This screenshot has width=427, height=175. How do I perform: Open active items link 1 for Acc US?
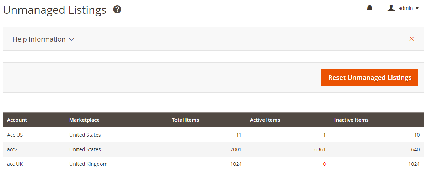point(324,135)
